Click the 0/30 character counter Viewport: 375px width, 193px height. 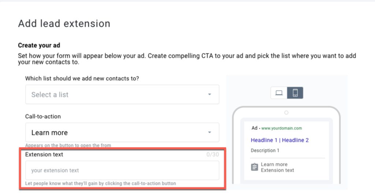pyautogui.click(x=213, y=155)
